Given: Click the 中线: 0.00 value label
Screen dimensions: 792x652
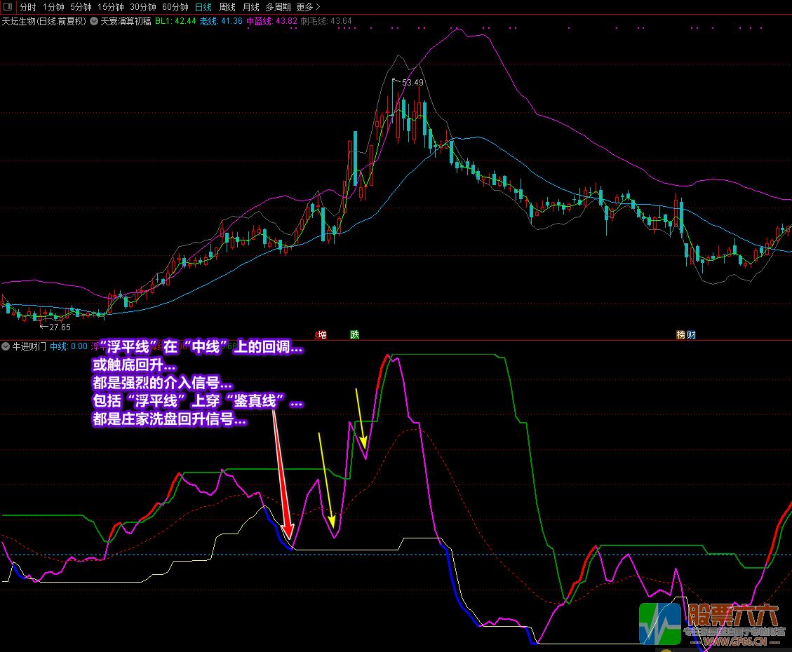Looking at the screenshot, I should (x=69, y=346).
